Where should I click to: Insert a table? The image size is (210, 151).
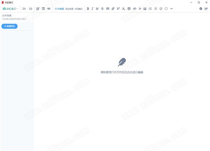pos(129,9)
